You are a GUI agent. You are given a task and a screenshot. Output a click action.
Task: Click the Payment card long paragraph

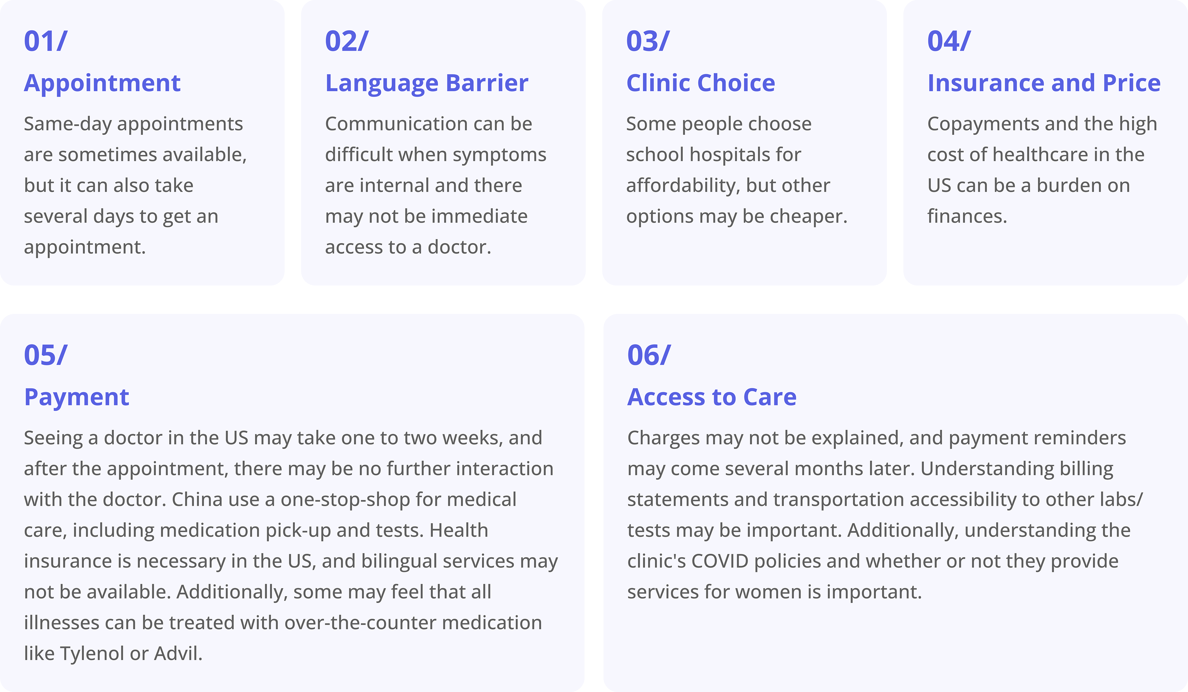point(291,545)
